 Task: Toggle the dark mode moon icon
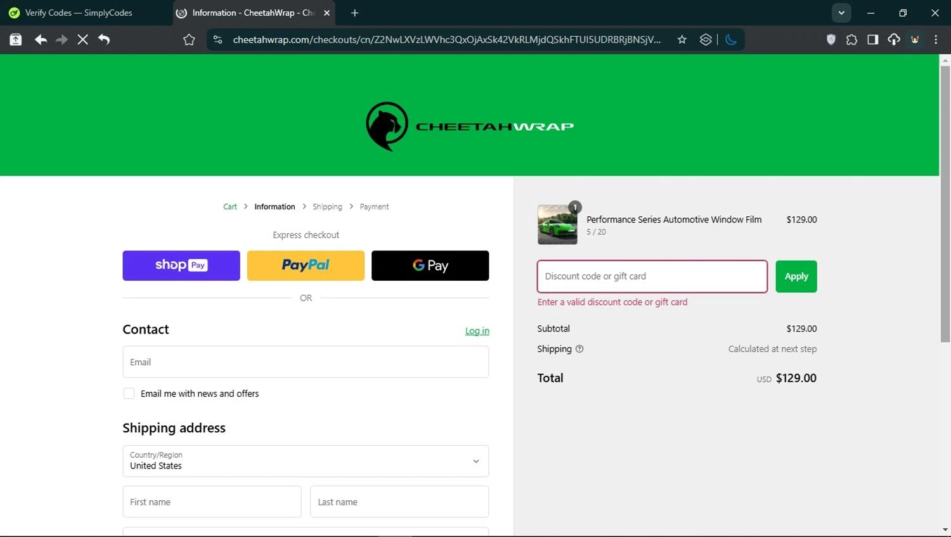click(x=731, y=40)
